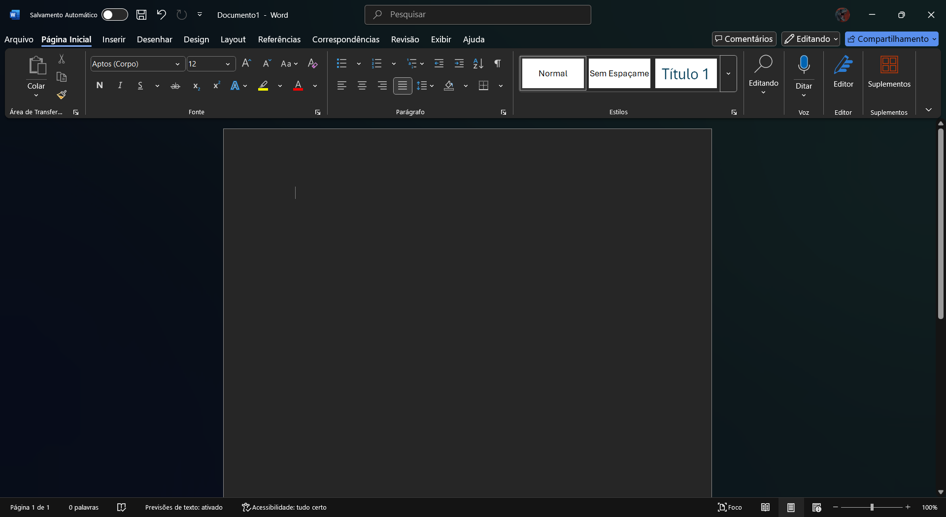The image size is (946, 517).
Task: Toggle bulleted list
Action: tap(342, 64)
